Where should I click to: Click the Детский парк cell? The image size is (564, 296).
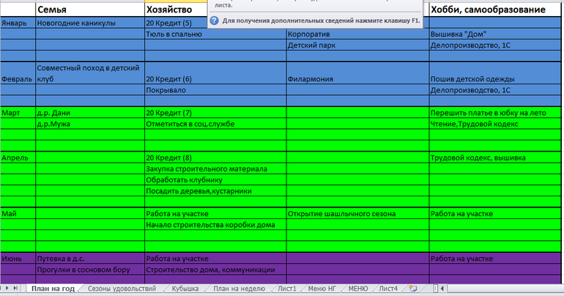pos(357,45)
